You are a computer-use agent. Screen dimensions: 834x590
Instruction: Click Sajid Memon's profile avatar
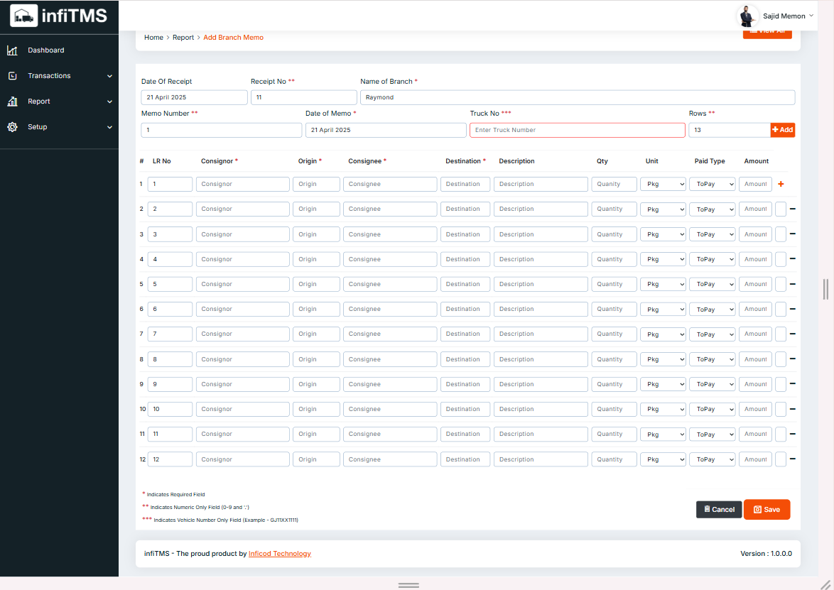(x=747, y=16)
